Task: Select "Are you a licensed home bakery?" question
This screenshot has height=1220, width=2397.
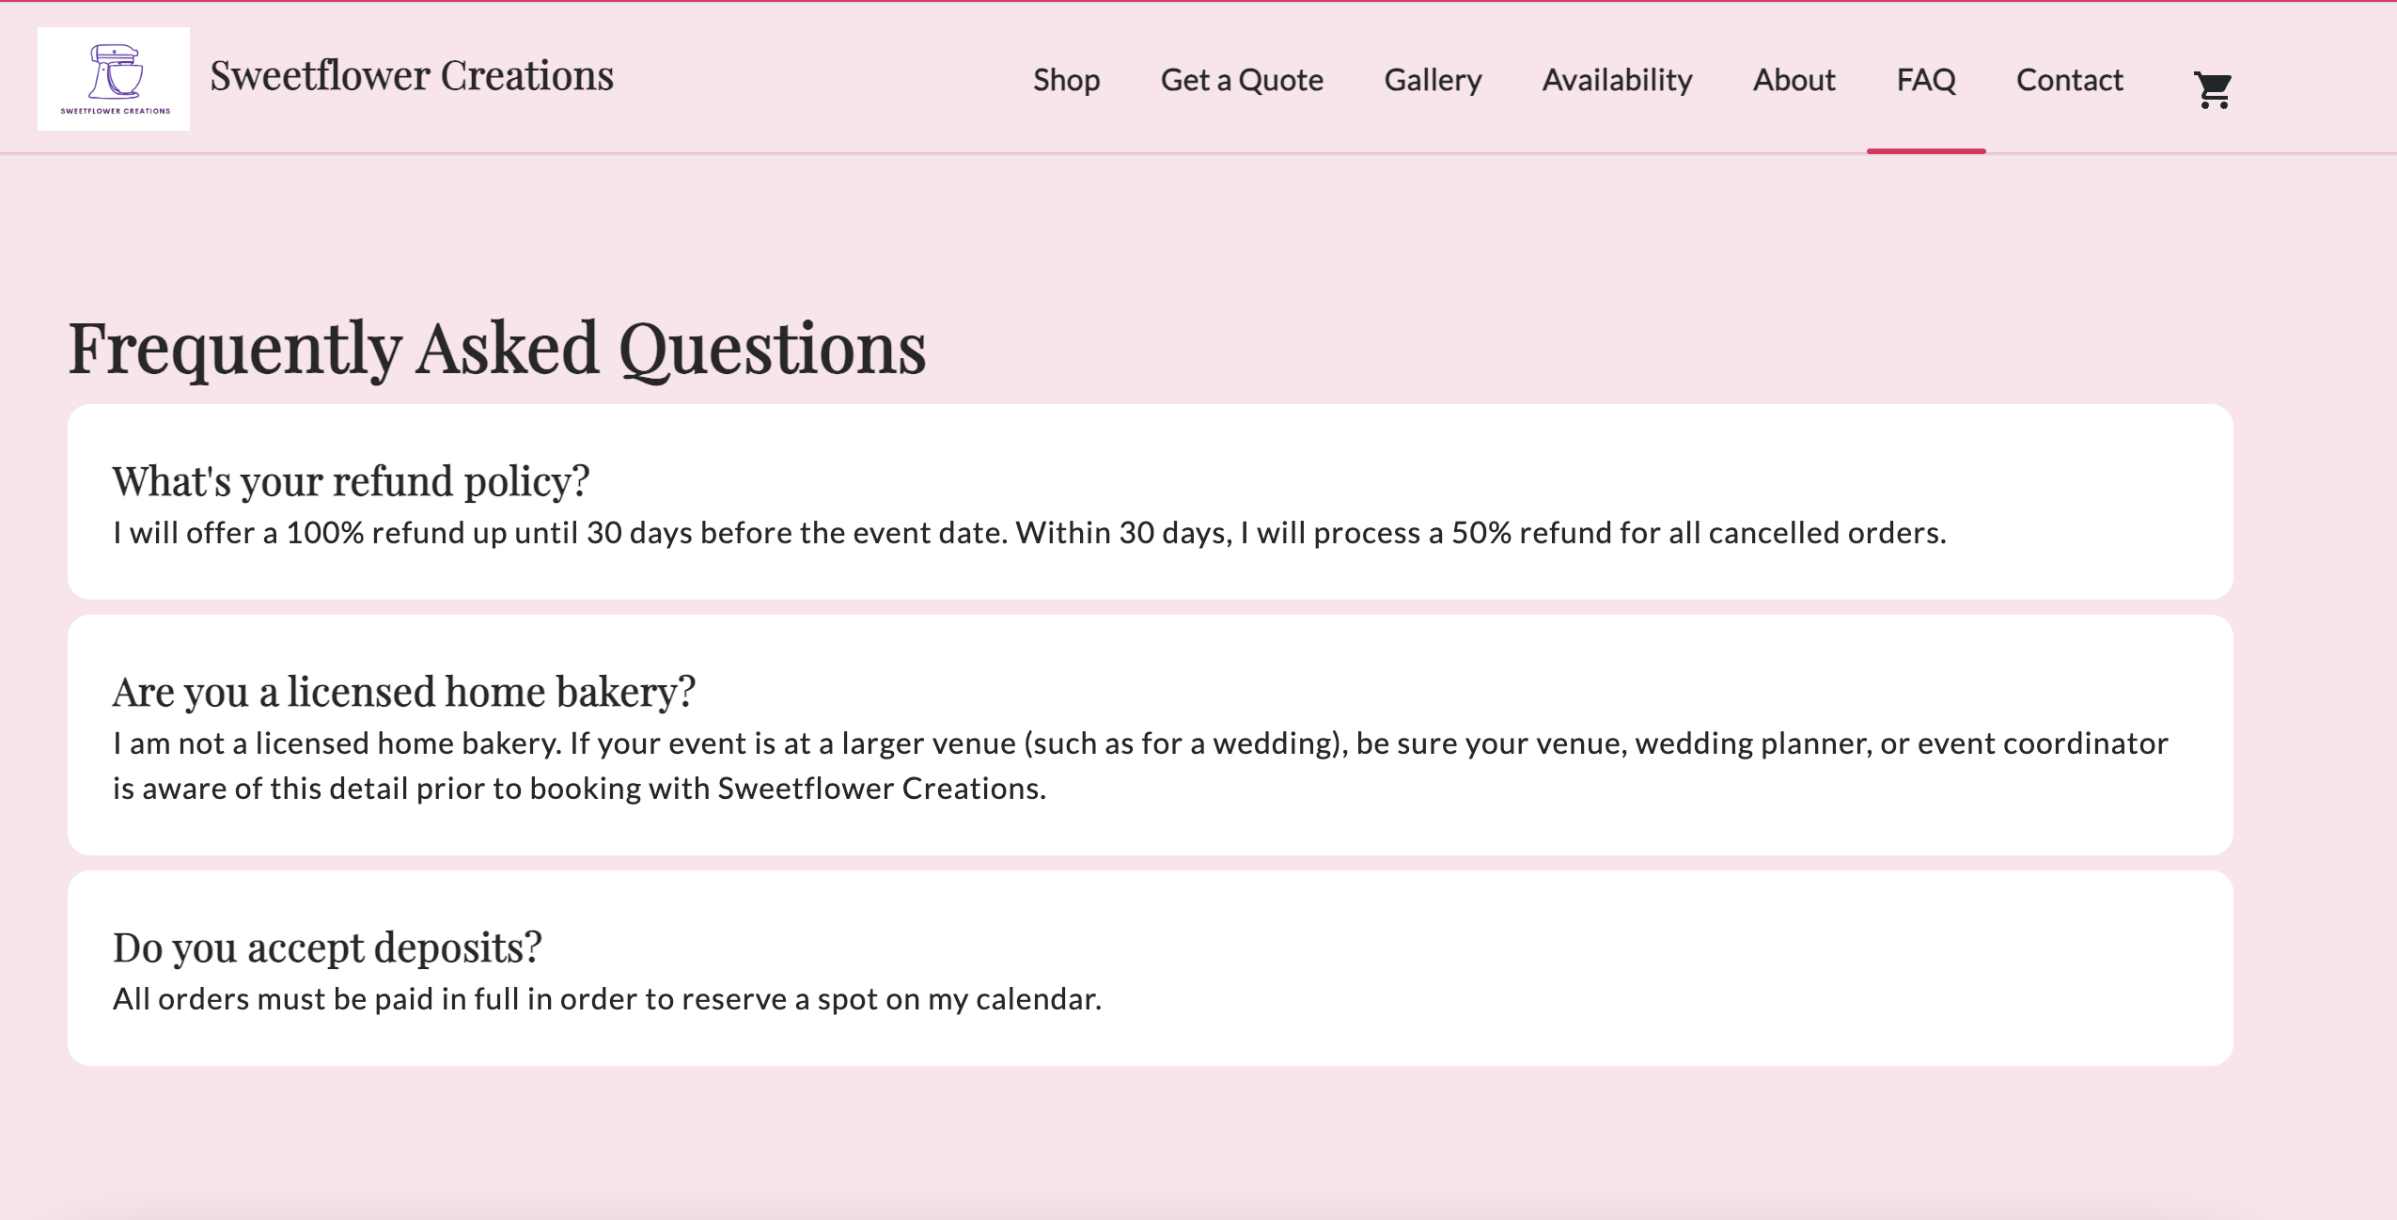Action: tap(404, 691)
